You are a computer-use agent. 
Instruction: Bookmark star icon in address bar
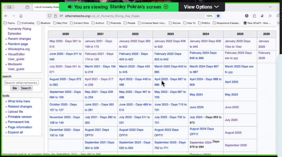point(218,16)
